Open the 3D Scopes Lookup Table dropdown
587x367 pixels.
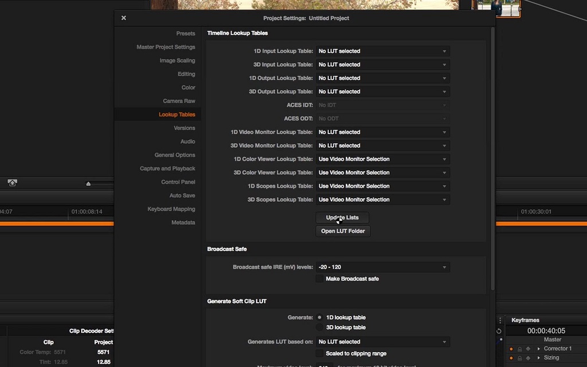382,199
